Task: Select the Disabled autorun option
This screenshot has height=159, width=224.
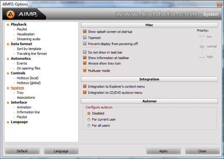Action: pyautogui.click(x=89, y=113)
